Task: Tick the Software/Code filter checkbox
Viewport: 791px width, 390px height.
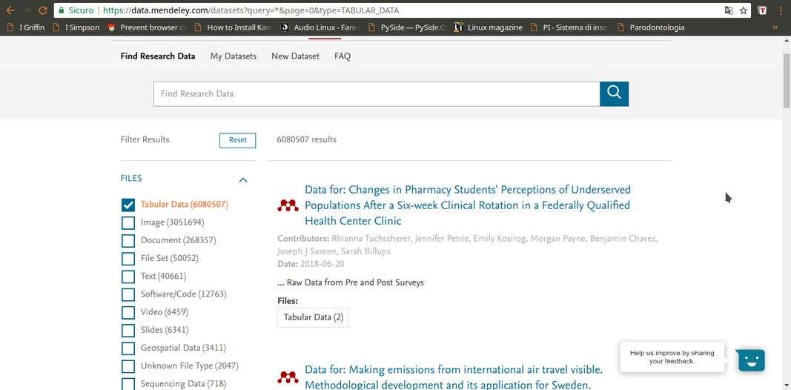Action: click(x=128, y=294)
